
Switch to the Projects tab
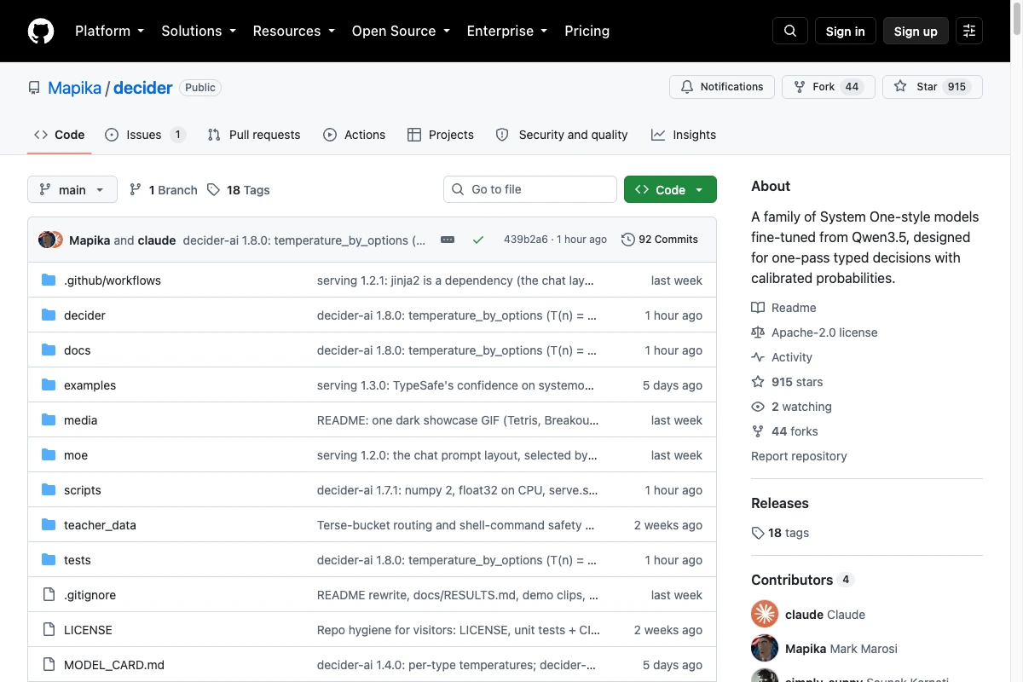pyautogui.click(x=440, y=135)
